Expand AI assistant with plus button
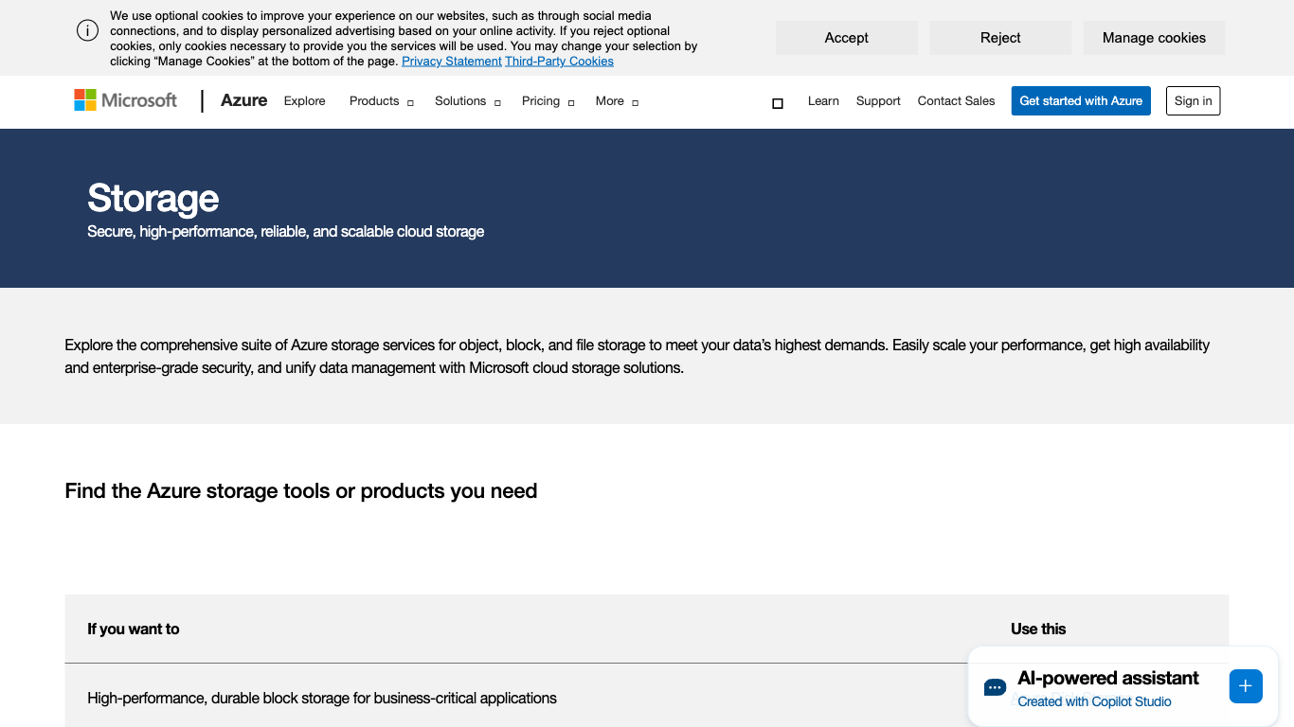Viewport: 1294px width, 727px height. (x=1246, y=686)
